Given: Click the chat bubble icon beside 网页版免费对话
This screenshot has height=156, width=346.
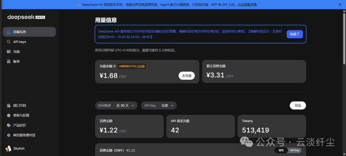Looking at the screenshot, I should point(9,135).
